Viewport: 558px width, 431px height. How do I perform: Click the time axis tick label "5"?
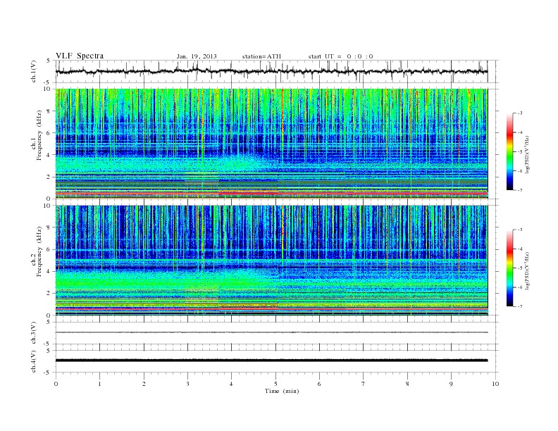(275, 384)
